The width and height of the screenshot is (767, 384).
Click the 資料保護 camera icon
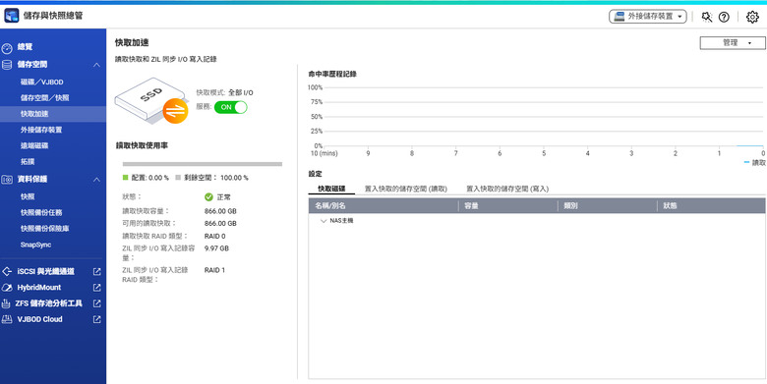click(7, 180)
